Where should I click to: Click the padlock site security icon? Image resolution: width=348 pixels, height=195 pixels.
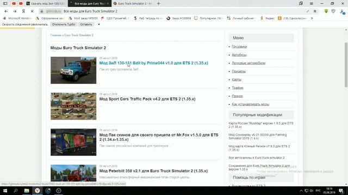pos(41,11)
